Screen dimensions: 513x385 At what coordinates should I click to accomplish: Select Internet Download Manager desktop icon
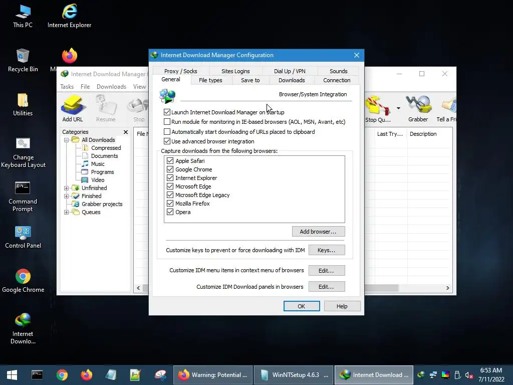tap(23, 328)
